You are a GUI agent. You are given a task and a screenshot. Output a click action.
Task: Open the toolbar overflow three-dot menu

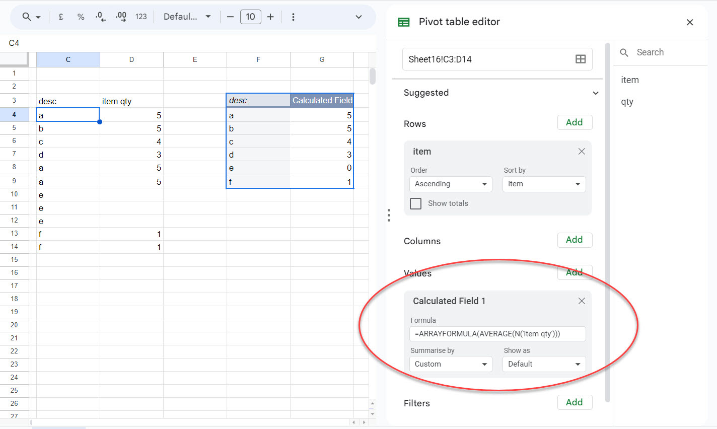pyautogui.click(x=293, y=16)
